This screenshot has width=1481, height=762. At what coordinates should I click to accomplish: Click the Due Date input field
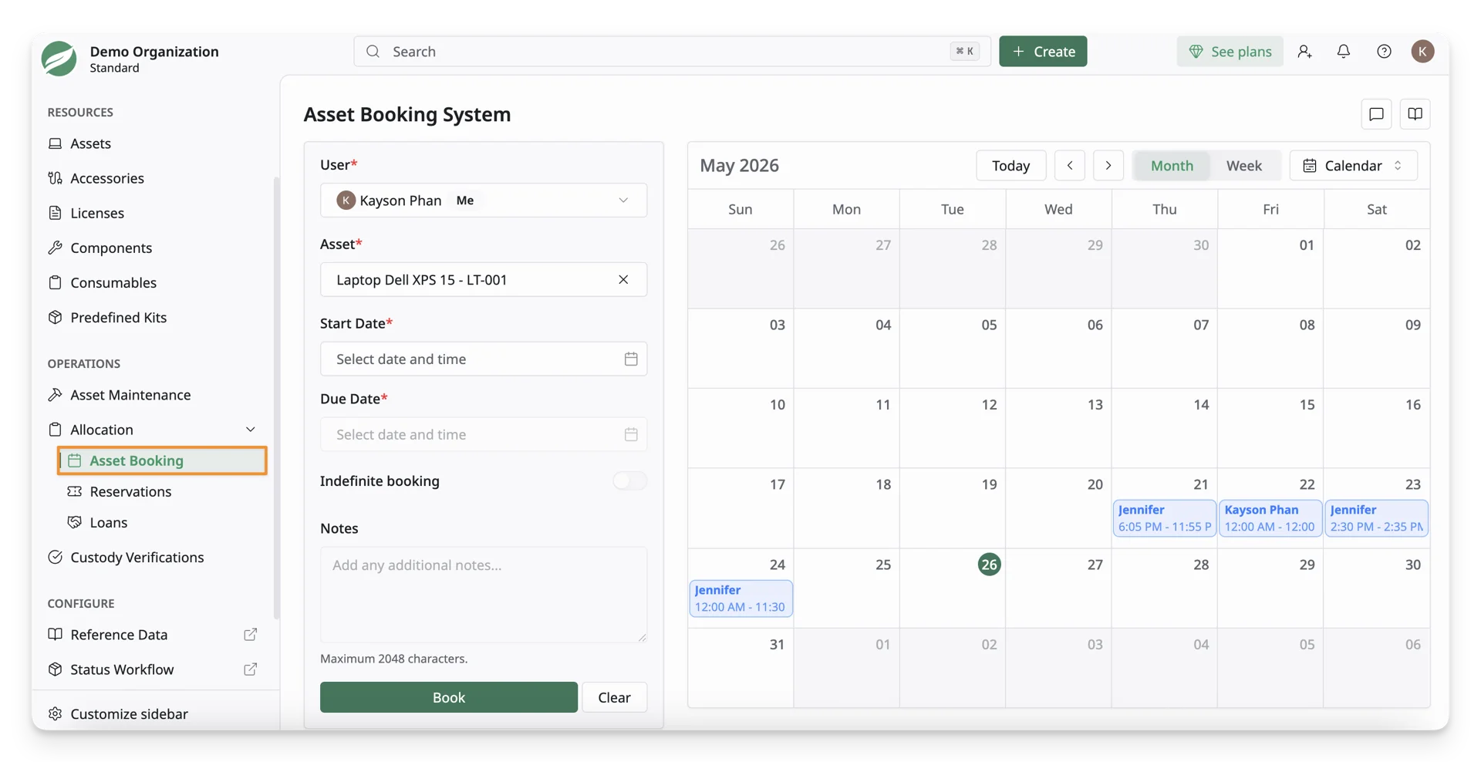coord(484,434)
